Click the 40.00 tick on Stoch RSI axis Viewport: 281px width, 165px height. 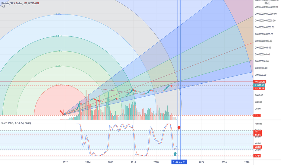[258, 143]
